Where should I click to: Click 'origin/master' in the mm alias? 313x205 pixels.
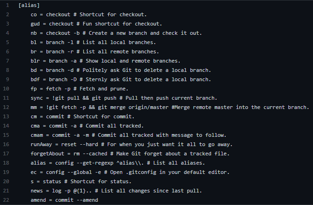click(x=149, y=107)
